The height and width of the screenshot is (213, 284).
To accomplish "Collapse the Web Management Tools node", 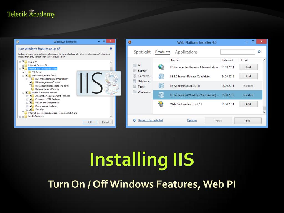I will (24, 76).
